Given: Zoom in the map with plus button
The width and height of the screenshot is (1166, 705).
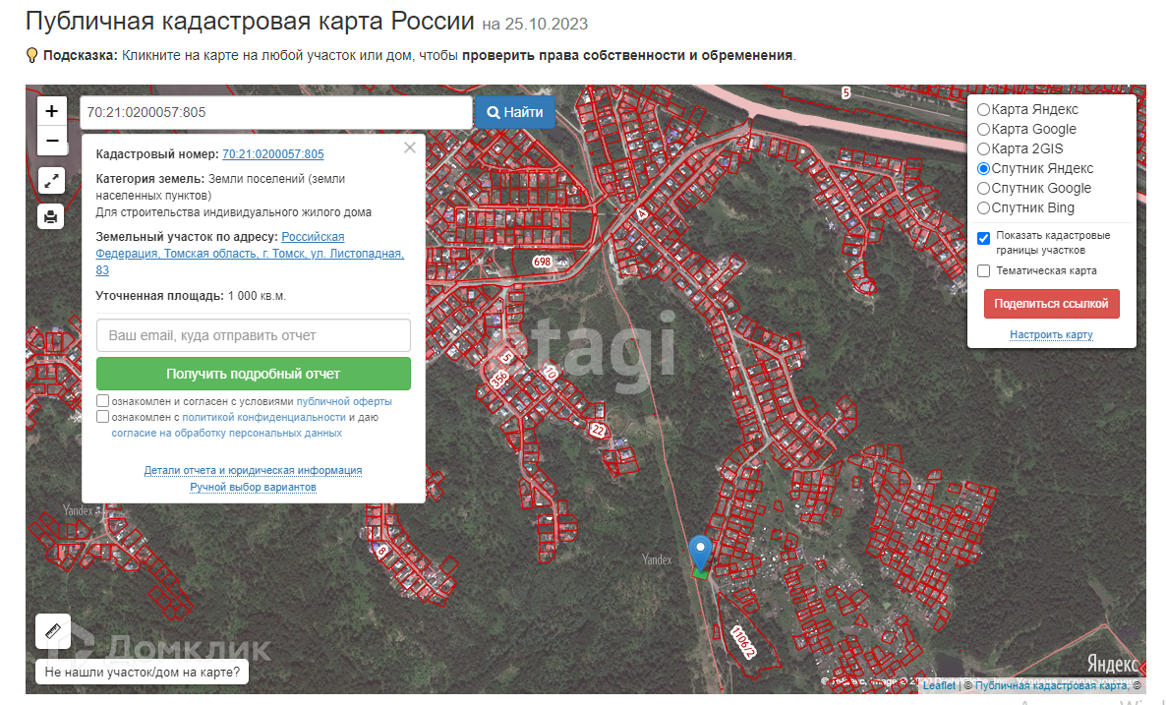Looking at the screenshot, I should pyautogui.click(x=51, y=111).
